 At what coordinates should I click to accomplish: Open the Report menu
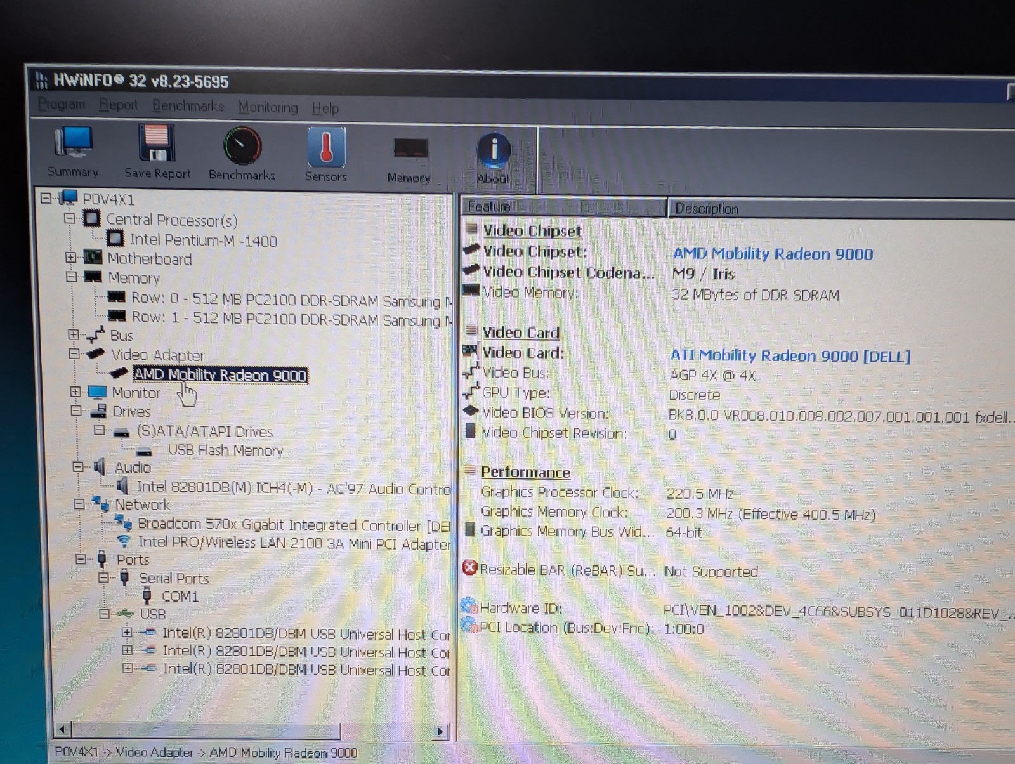click(x=119, y=105)
